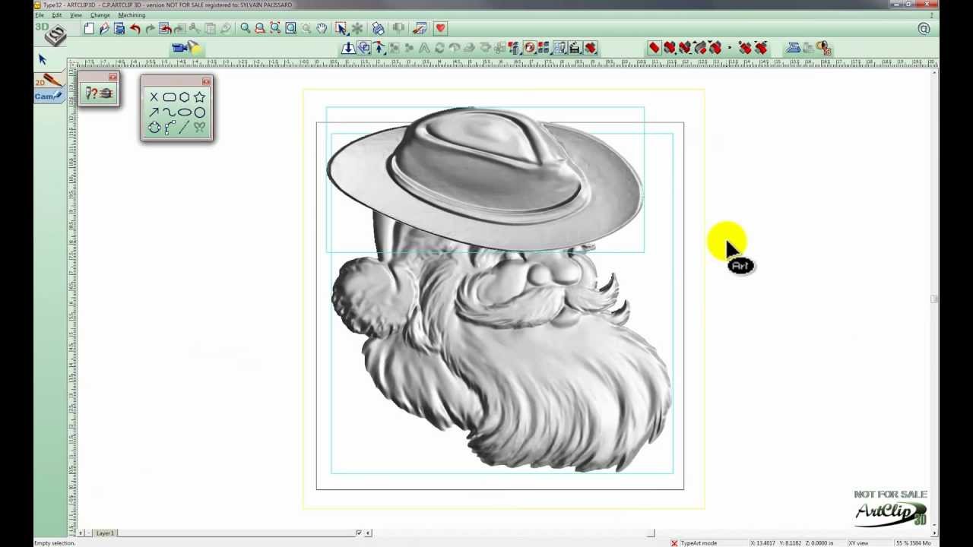Screen dimensions: 973x547
Task: Click the red prohibited circle icon
Action: (530, 49)
